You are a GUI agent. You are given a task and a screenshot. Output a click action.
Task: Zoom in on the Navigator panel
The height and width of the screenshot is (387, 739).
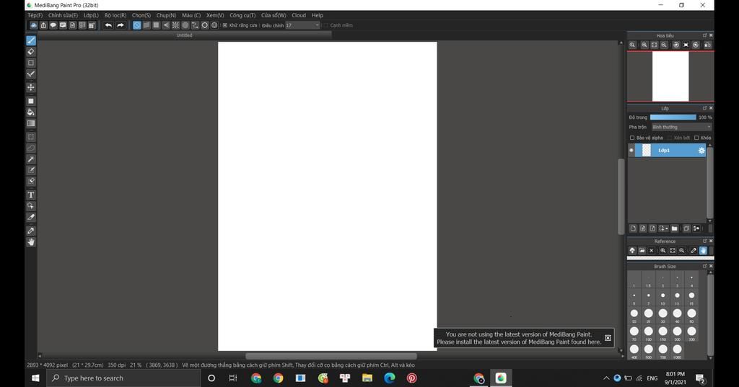644,45
